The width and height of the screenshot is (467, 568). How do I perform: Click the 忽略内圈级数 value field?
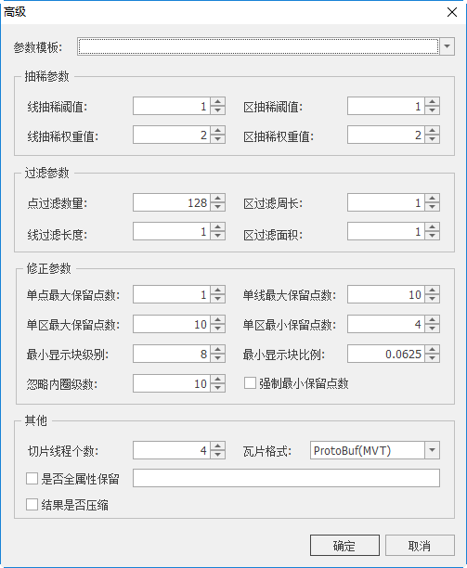coord(172,383)
